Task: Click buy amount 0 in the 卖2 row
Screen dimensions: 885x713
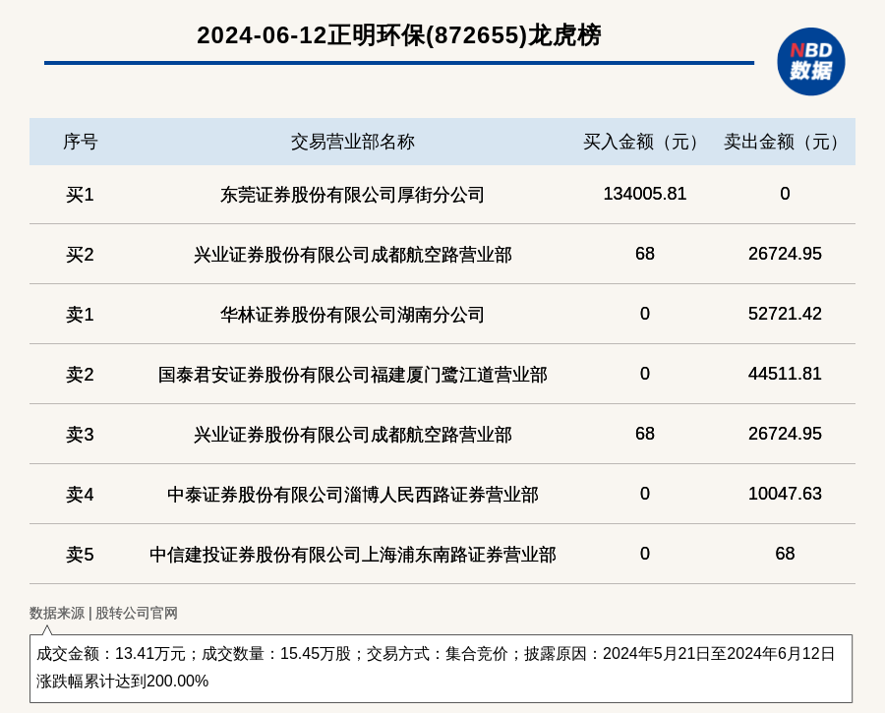Action: click(x=644, y=373)
